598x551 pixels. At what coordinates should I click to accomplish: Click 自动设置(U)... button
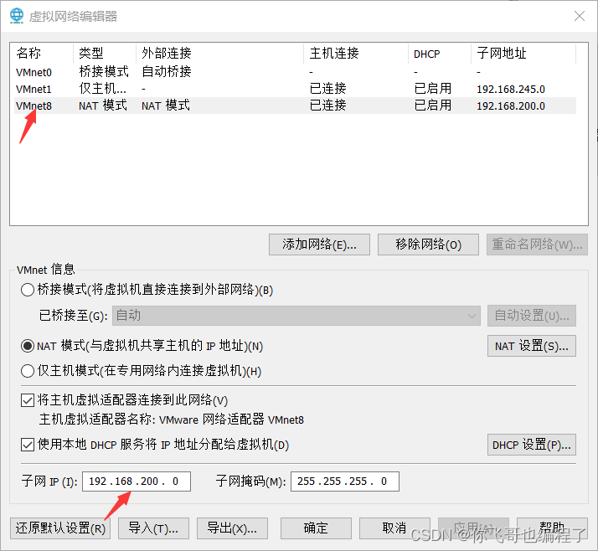[532, 316]
